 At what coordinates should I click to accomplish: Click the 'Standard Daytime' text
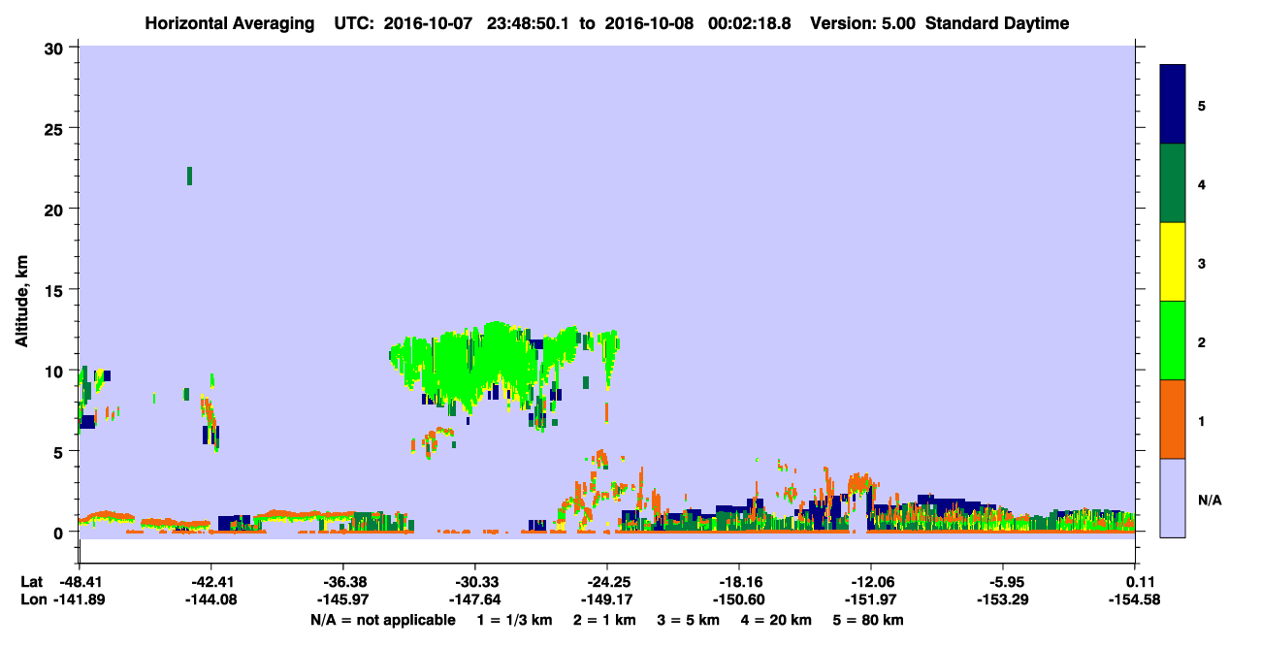click(997, 23)
